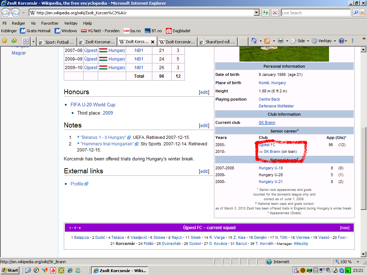Open the BT.no bookmark
367x275 pixels.
coord(153,31)
